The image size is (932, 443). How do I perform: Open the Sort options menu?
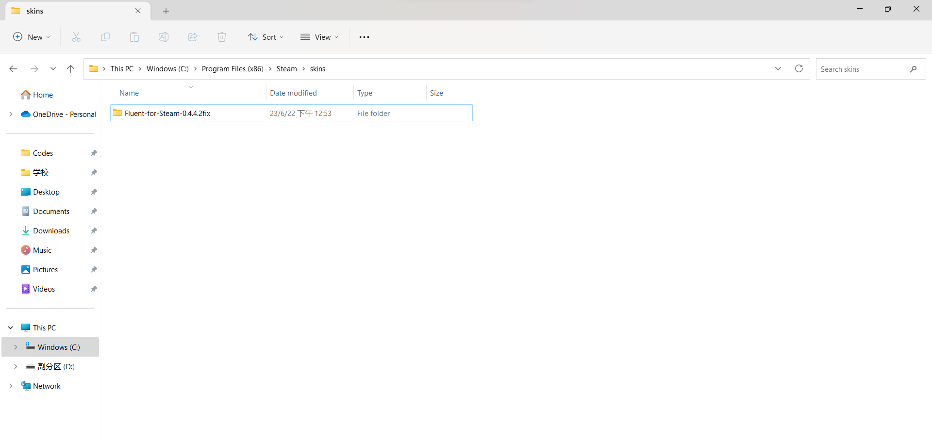coord(266,37)
